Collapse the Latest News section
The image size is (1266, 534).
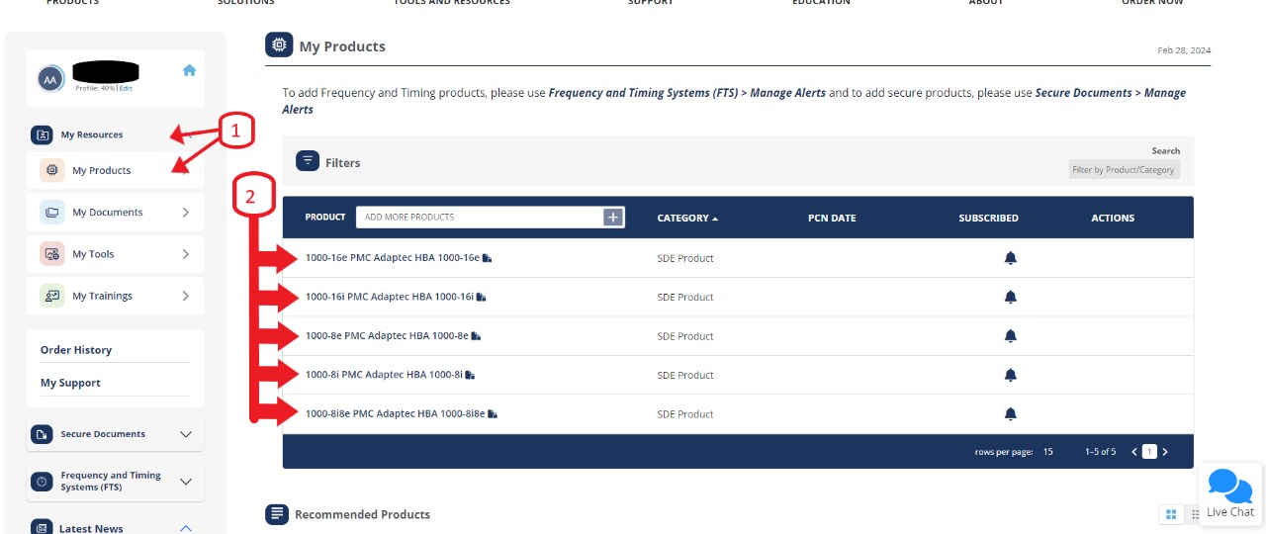click(x=185, y=528)
